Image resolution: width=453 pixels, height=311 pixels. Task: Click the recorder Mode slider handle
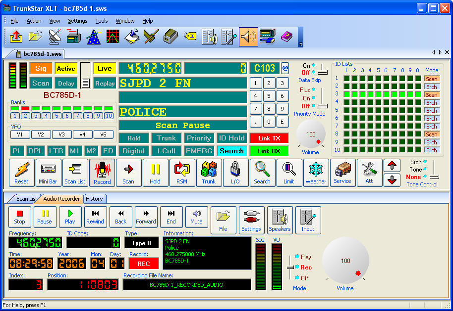tap(290, 267)
